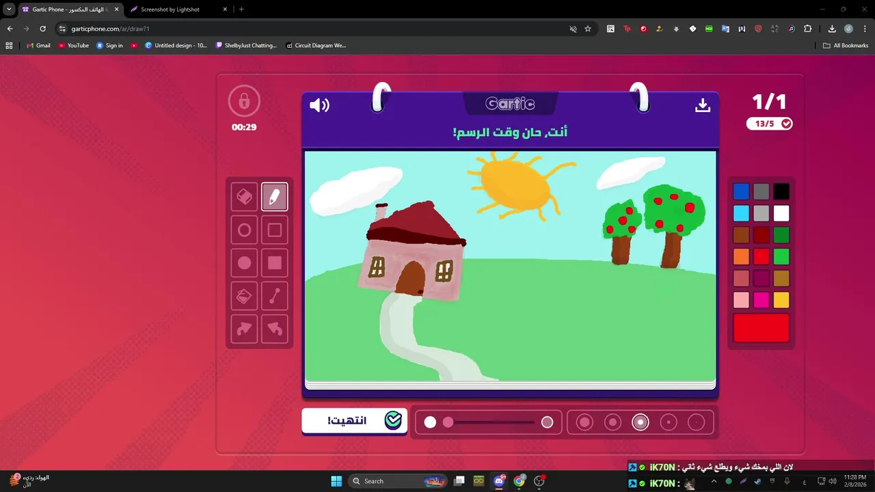
Task: Choose the filled circle shape tool
Action: point(244,263)
